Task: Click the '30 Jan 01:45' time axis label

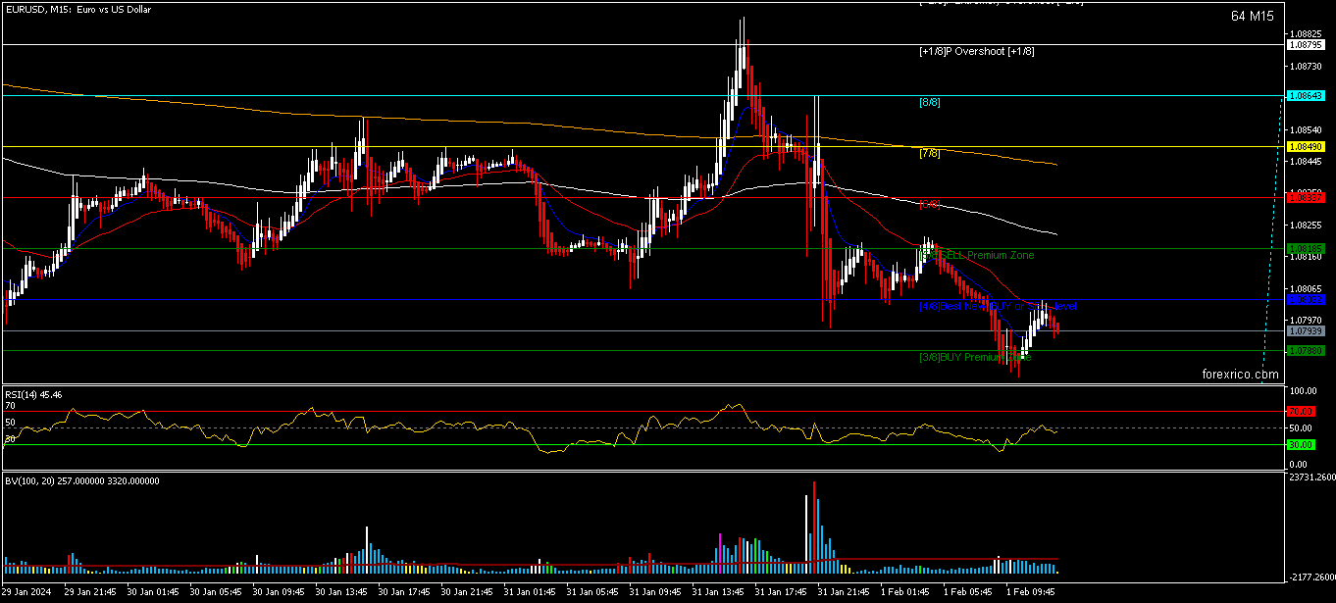Action: pos(153,593)
